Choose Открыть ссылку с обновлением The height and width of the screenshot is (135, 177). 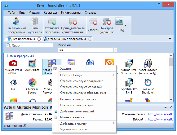pyautogui.click(x=84, y=93)
